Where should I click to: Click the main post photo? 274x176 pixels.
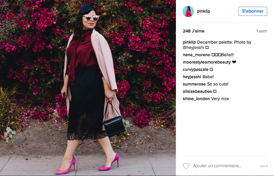[88, 88]
